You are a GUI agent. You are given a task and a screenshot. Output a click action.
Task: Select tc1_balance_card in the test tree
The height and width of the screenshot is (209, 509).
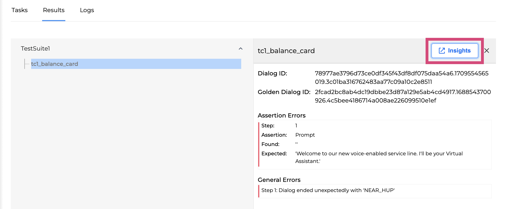pos(55,64)
